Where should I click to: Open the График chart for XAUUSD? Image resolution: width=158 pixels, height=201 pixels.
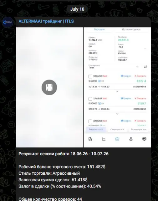click(x=126, y=76)
